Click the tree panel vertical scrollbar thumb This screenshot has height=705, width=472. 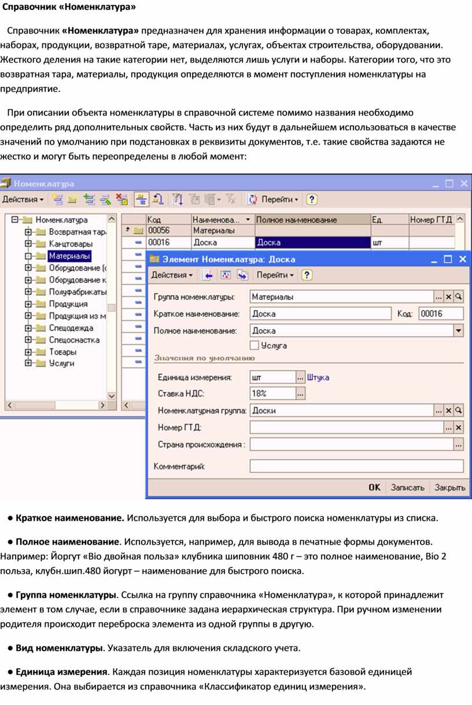coord(113,307)
